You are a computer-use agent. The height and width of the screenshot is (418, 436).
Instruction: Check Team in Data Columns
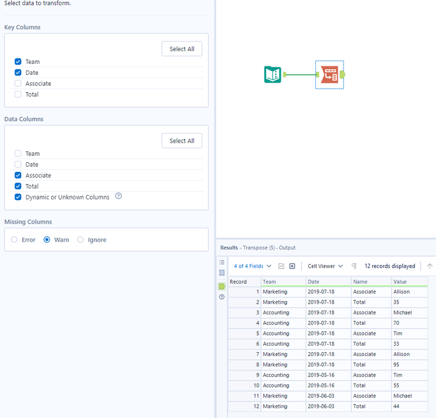click(18, 153)
